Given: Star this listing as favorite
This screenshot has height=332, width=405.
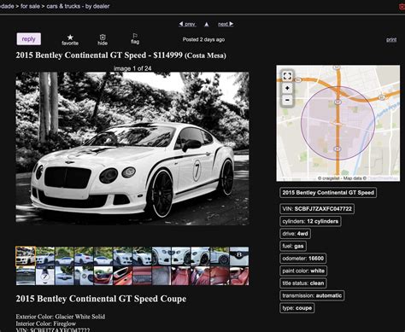Looking at the screenshot, I should tap(70, 40).
